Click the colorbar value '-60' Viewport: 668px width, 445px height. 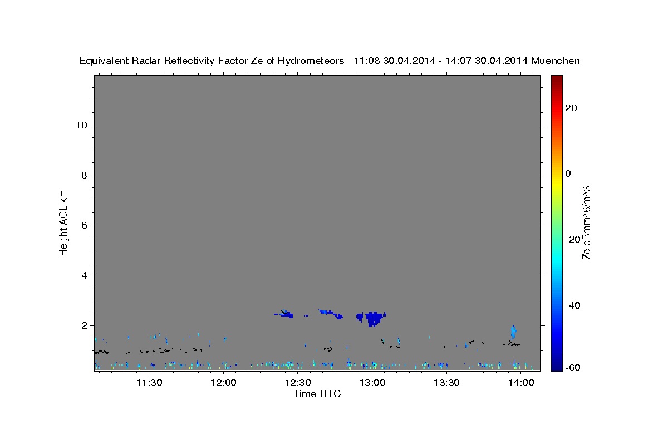coord(572,367)
